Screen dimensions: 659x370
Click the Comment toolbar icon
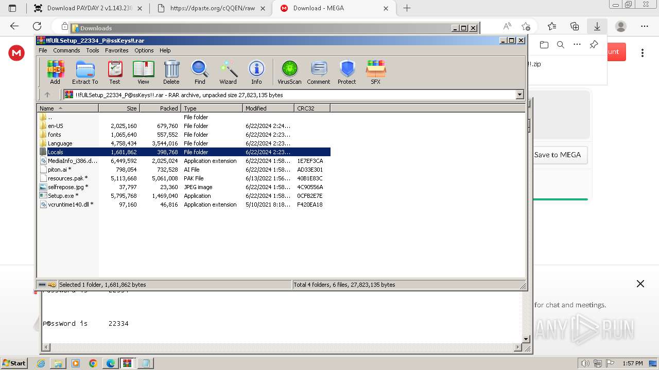(319, 72)
